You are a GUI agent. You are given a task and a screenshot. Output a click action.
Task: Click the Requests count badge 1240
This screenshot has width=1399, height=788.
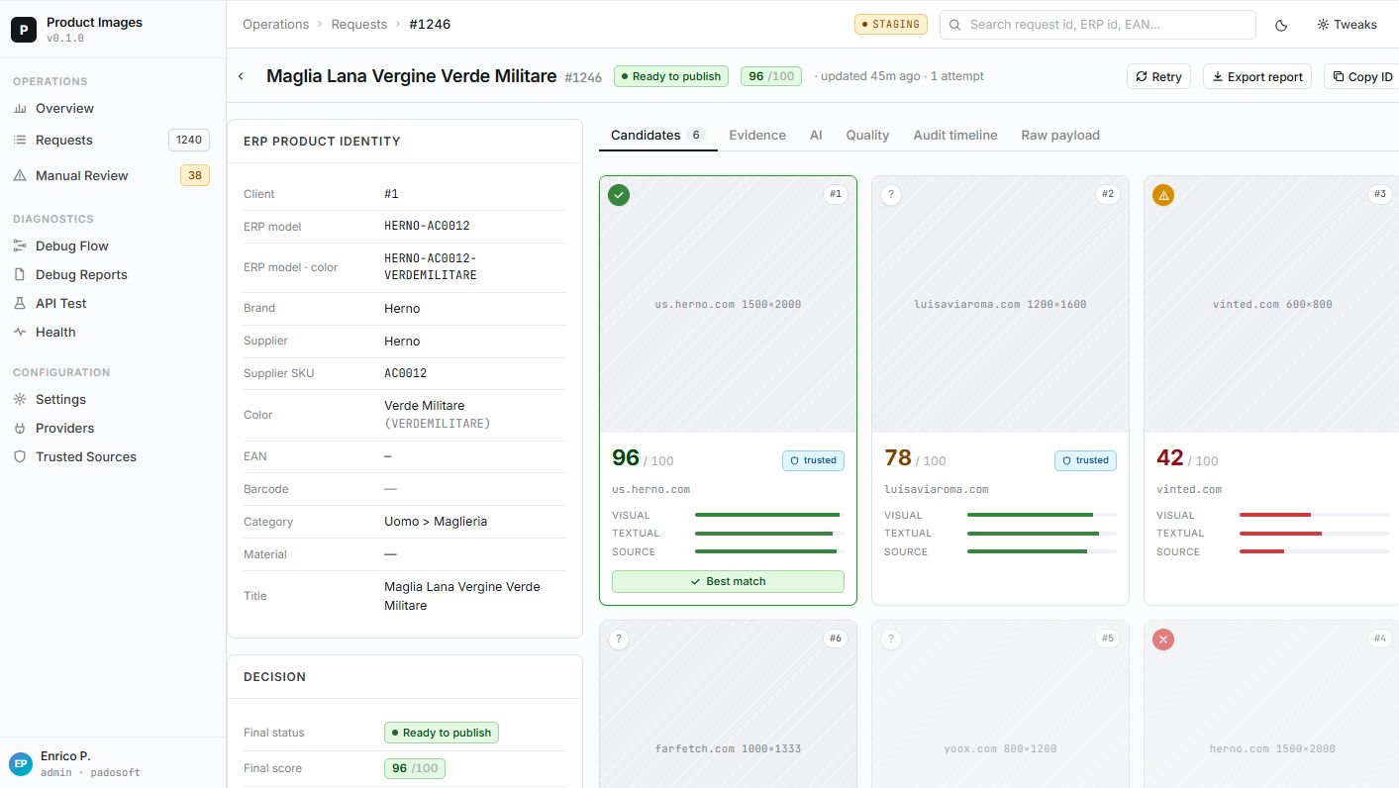(189, 141)
